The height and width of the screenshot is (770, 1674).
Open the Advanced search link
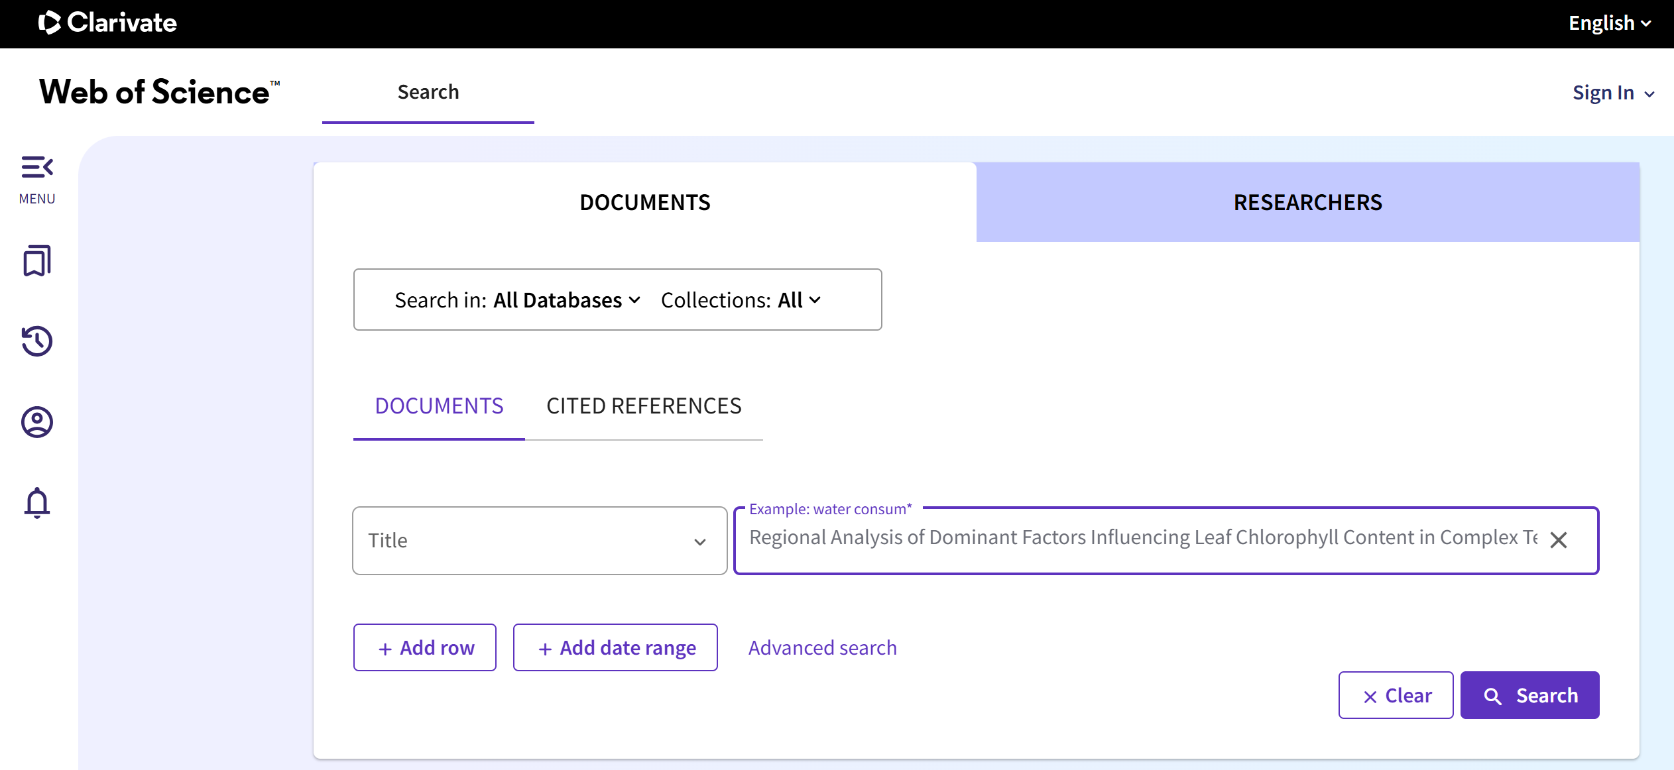(x=823, y=647)
